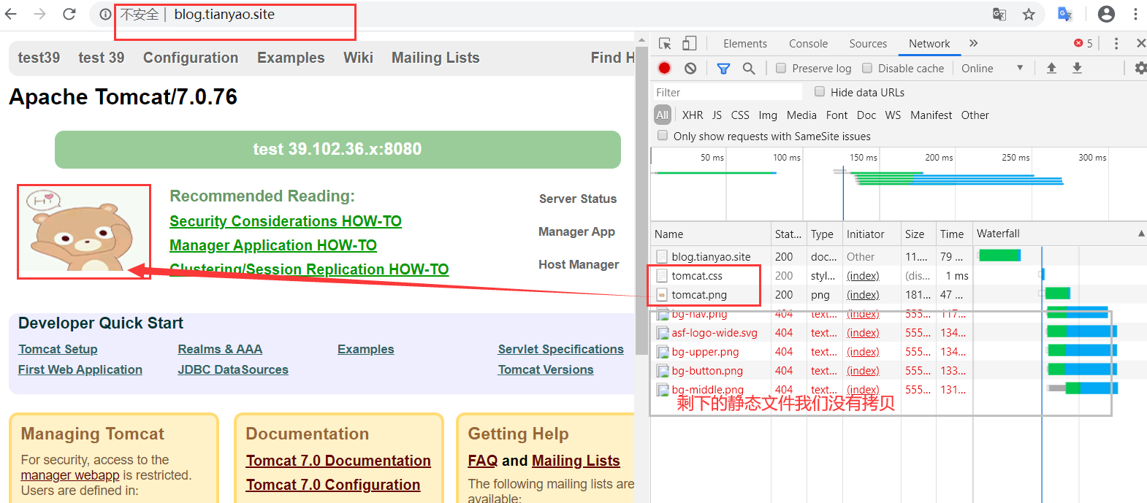Reload the page with the refresh icon
The image size is (1147, 503).
point(69,14)
